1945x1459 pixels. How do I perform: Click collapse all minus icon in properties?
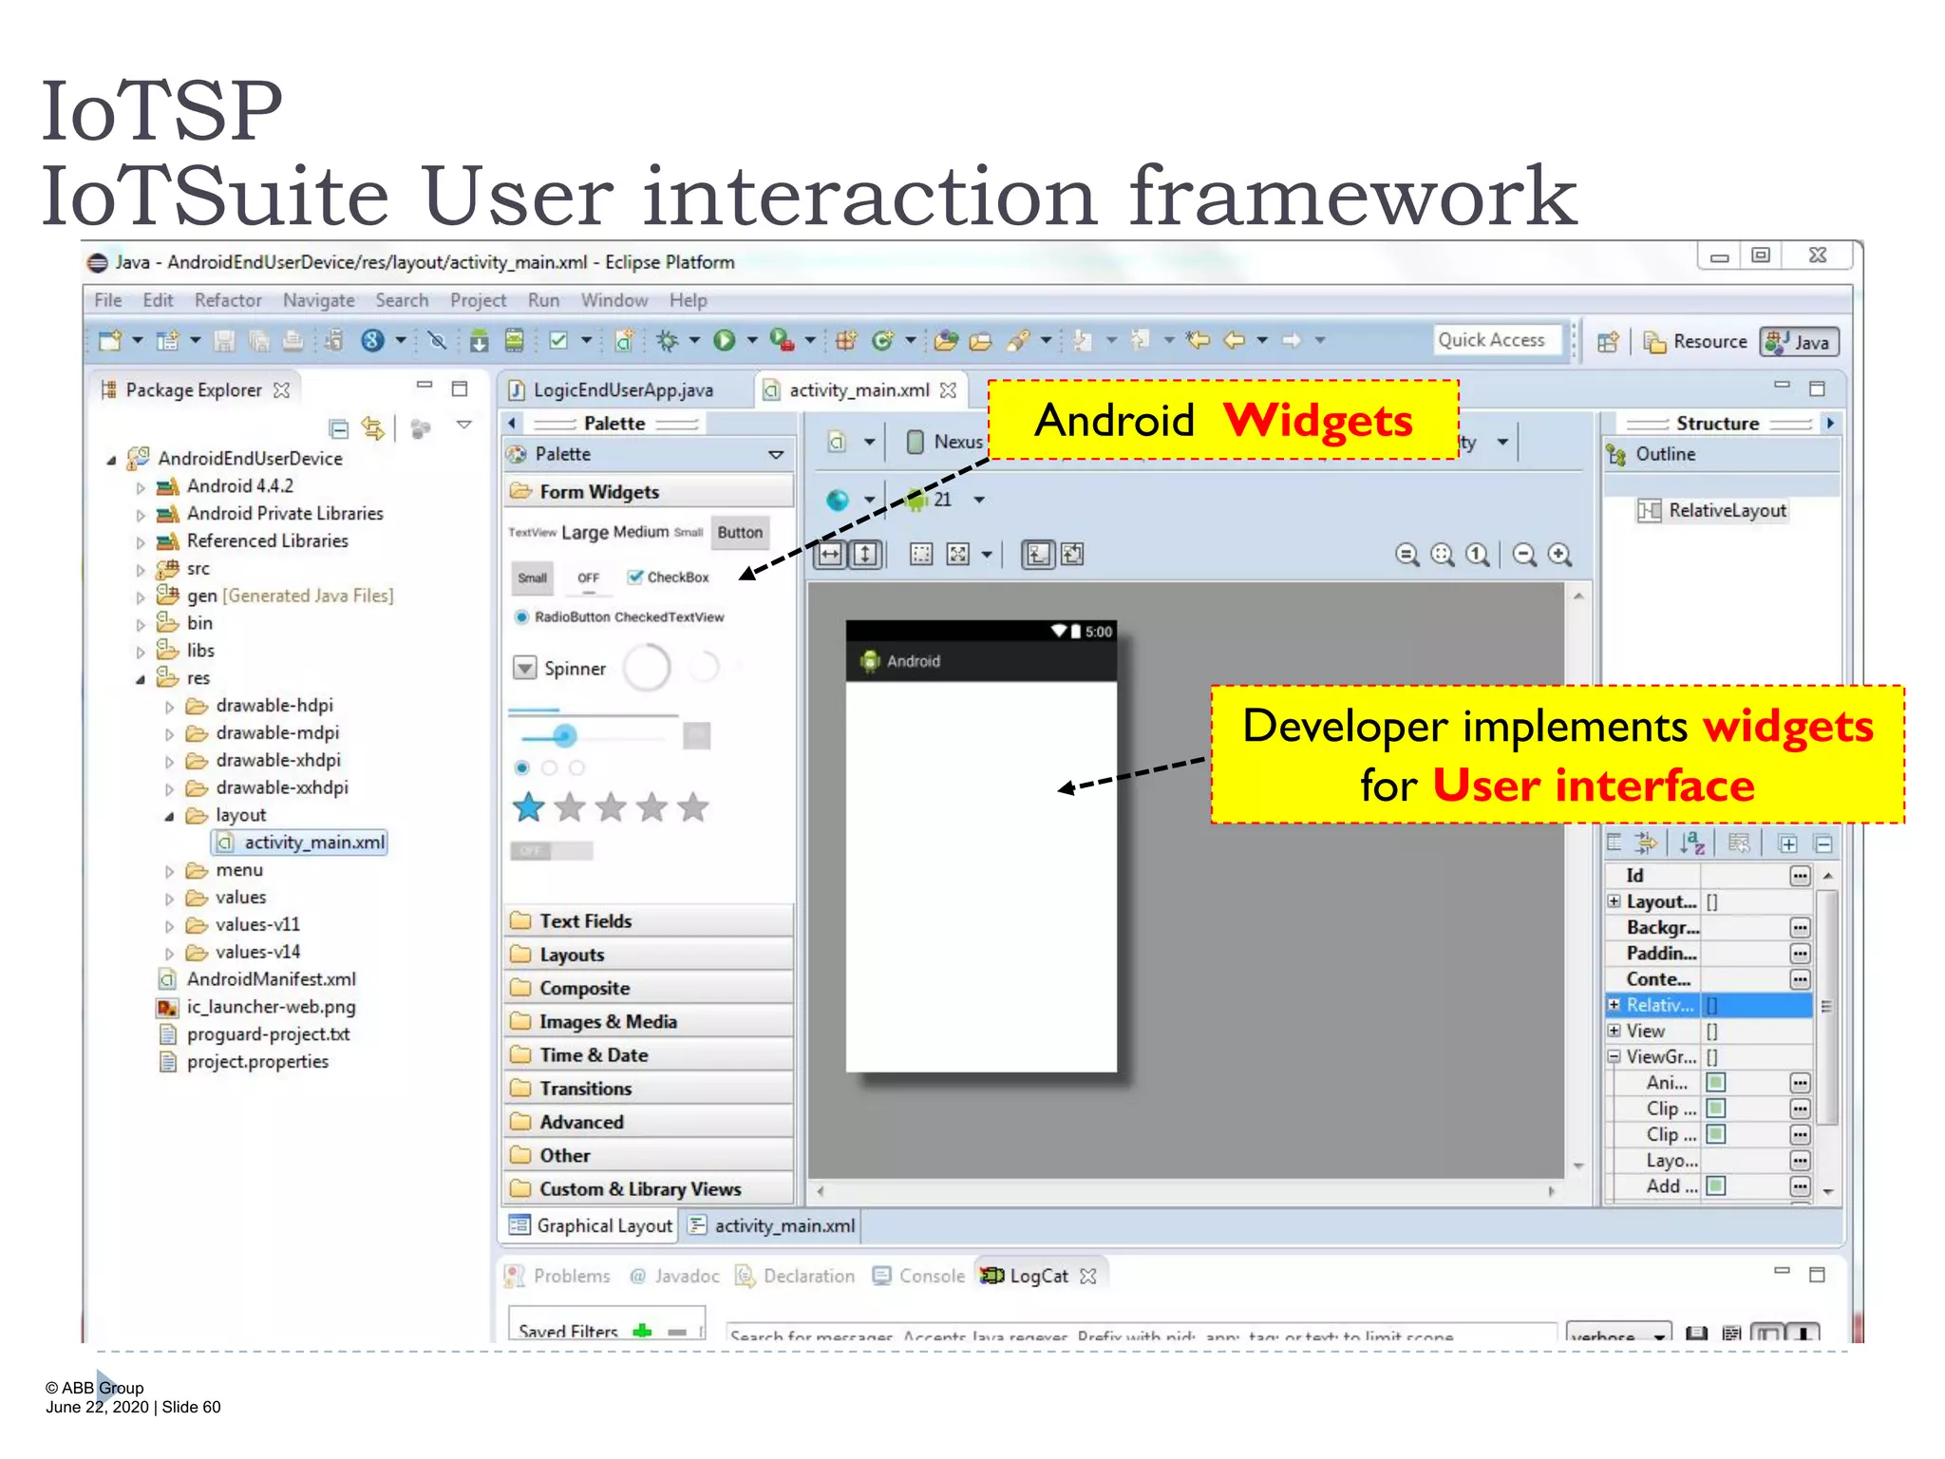1823,843
